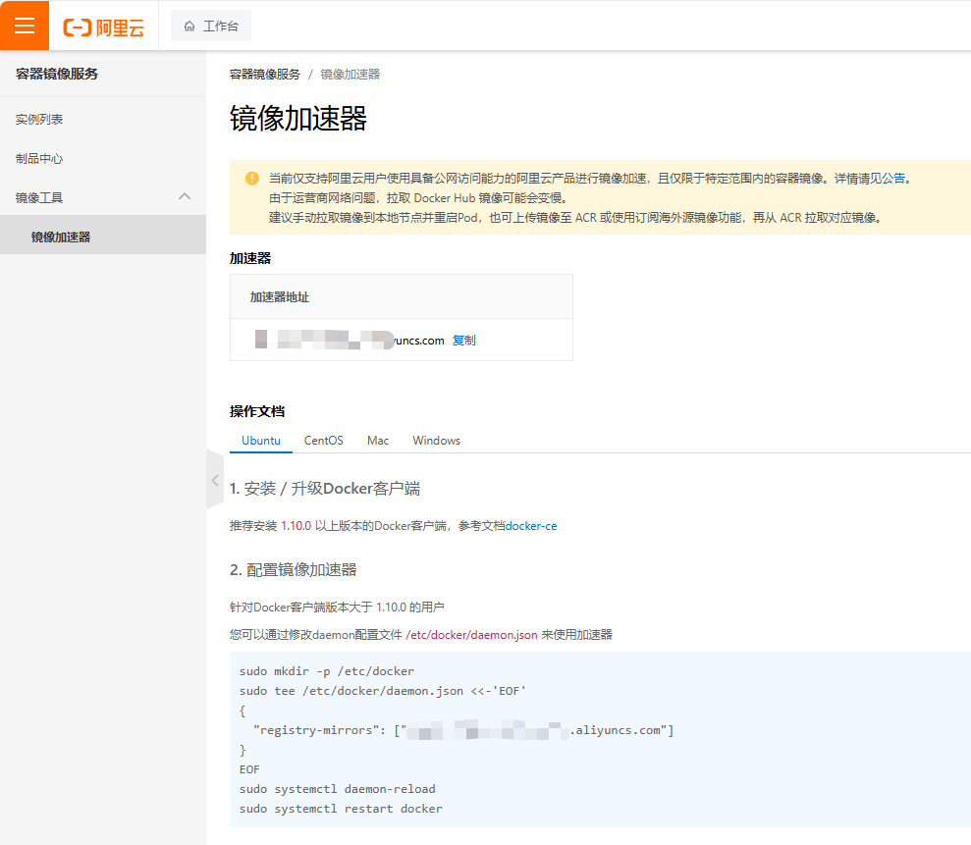Open the 工作台 workbench button
Viewport: 971px width, 845px height.
pos(211,26)
